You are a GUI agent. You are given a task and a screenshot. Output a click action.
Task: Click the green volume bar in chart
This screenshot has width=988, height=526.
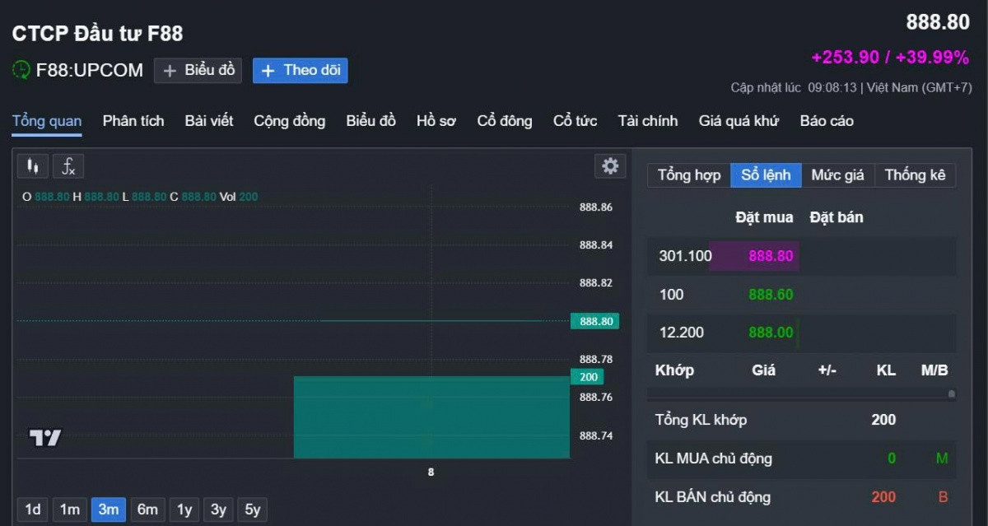431,417
